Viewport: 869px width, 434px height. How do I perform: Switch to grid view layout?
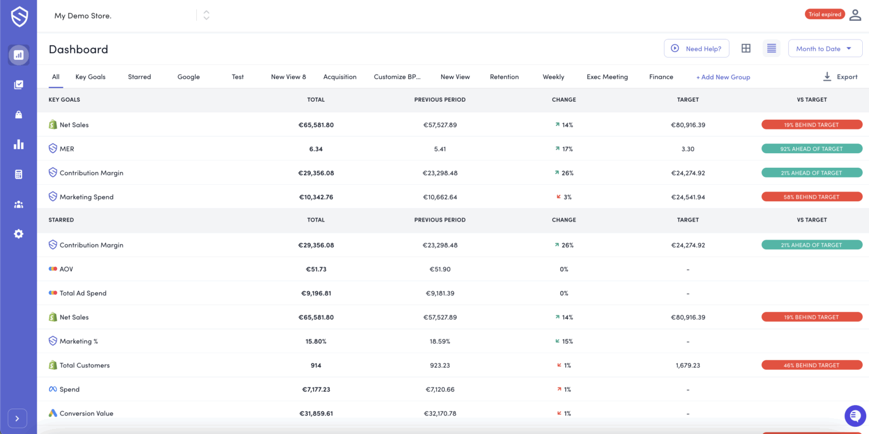(746, 48)
